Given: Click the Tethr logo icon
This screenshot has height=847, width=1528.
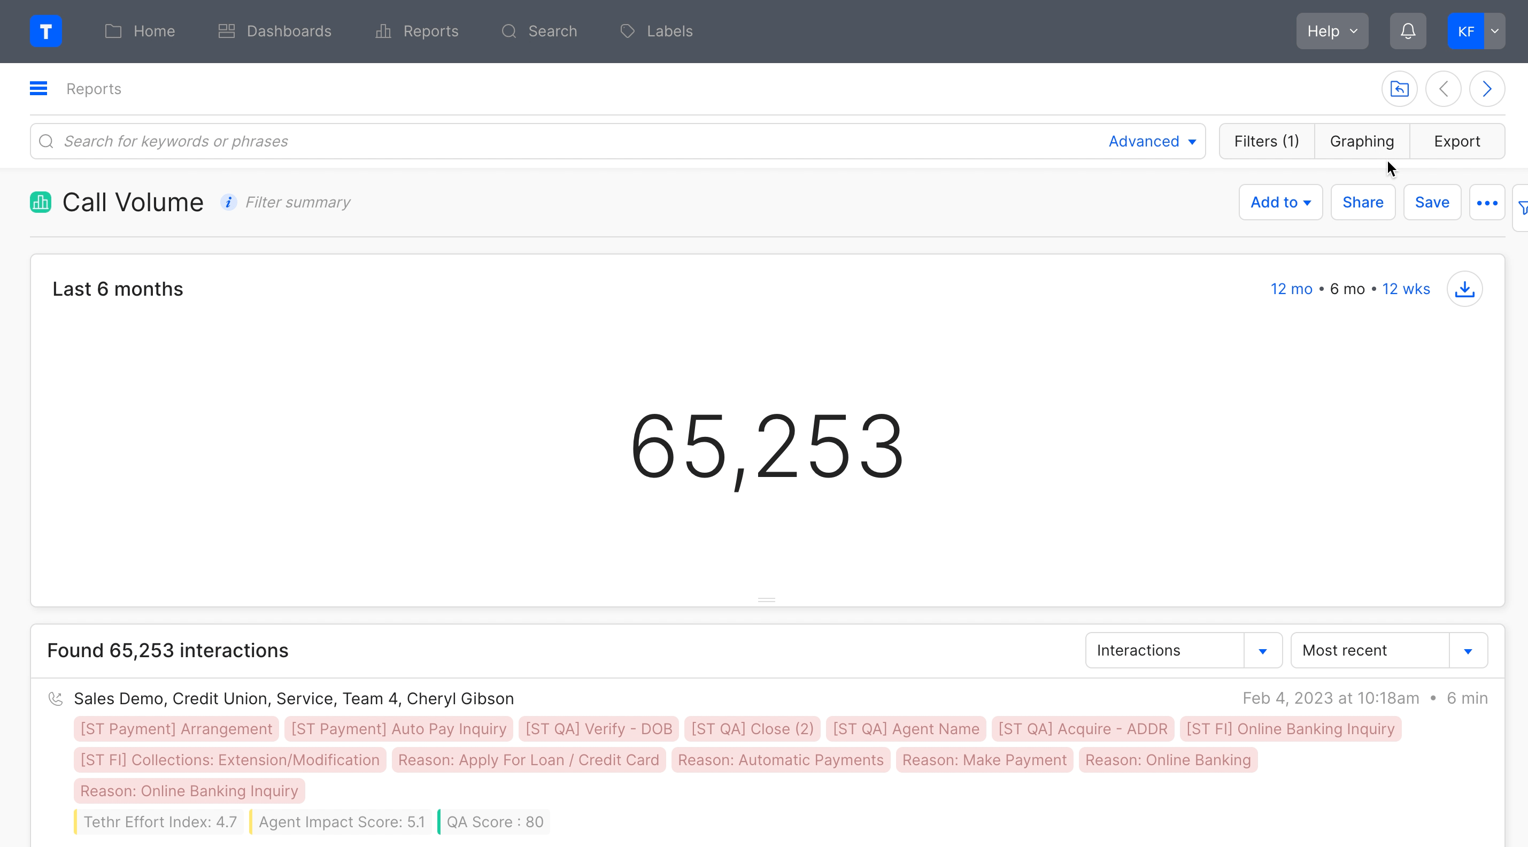Looking at the screenshot, I should click(x=45, y=31).
